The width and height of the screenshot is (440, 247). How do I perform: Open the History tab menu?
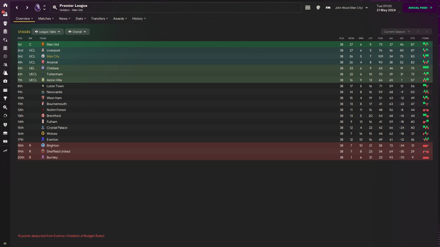139,19
